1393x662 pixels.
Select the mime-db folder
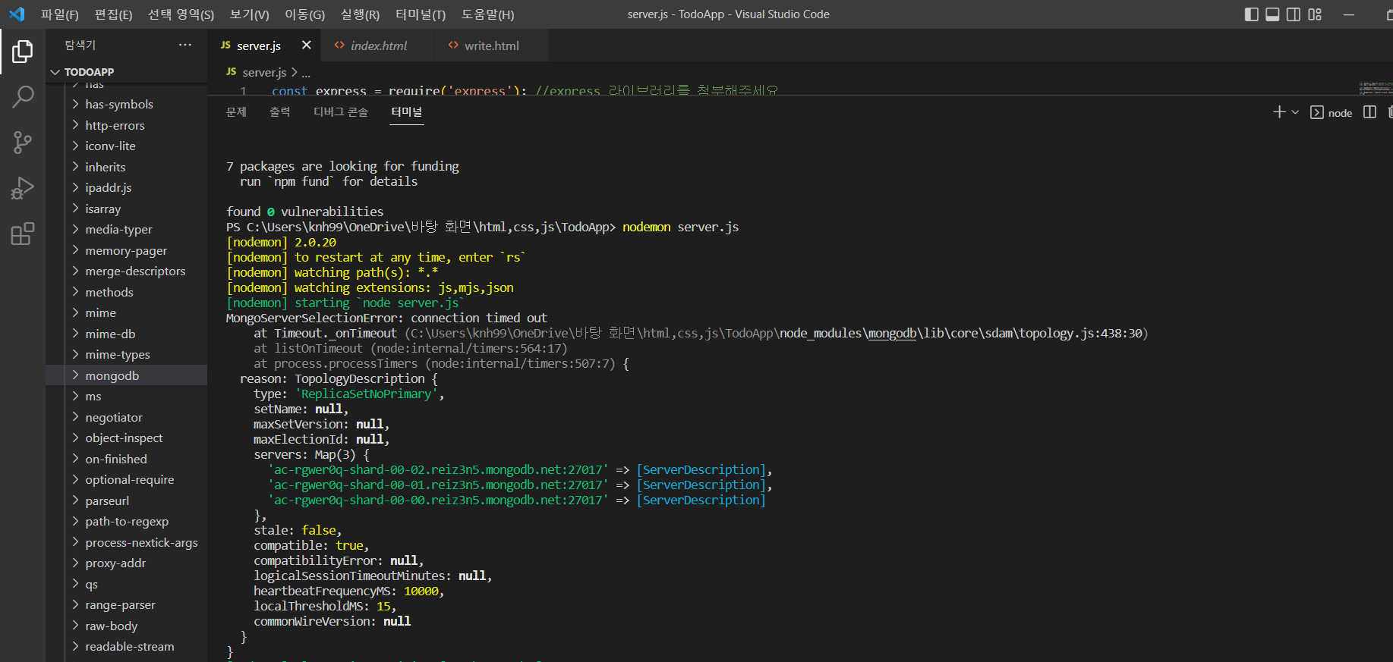[x=126, y=334]
